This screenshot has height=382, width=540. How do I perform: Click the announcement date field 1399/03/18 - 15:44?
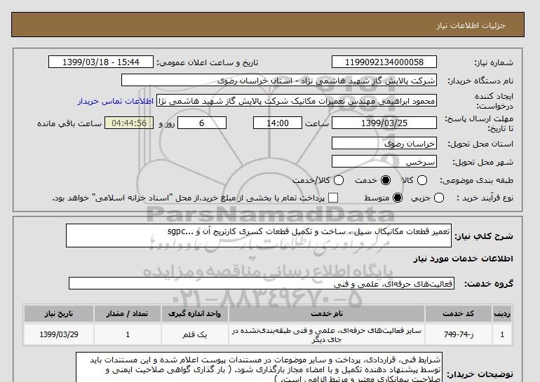101,62
